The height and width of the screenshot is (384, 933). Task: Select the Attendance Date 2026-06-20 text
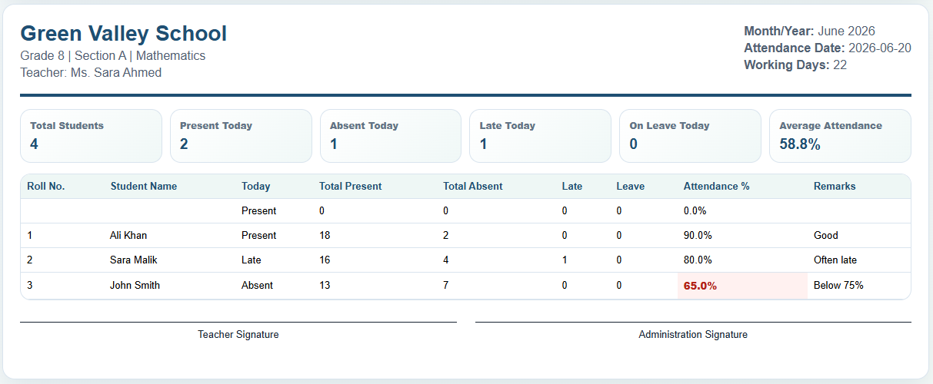[x=828, y=48]
